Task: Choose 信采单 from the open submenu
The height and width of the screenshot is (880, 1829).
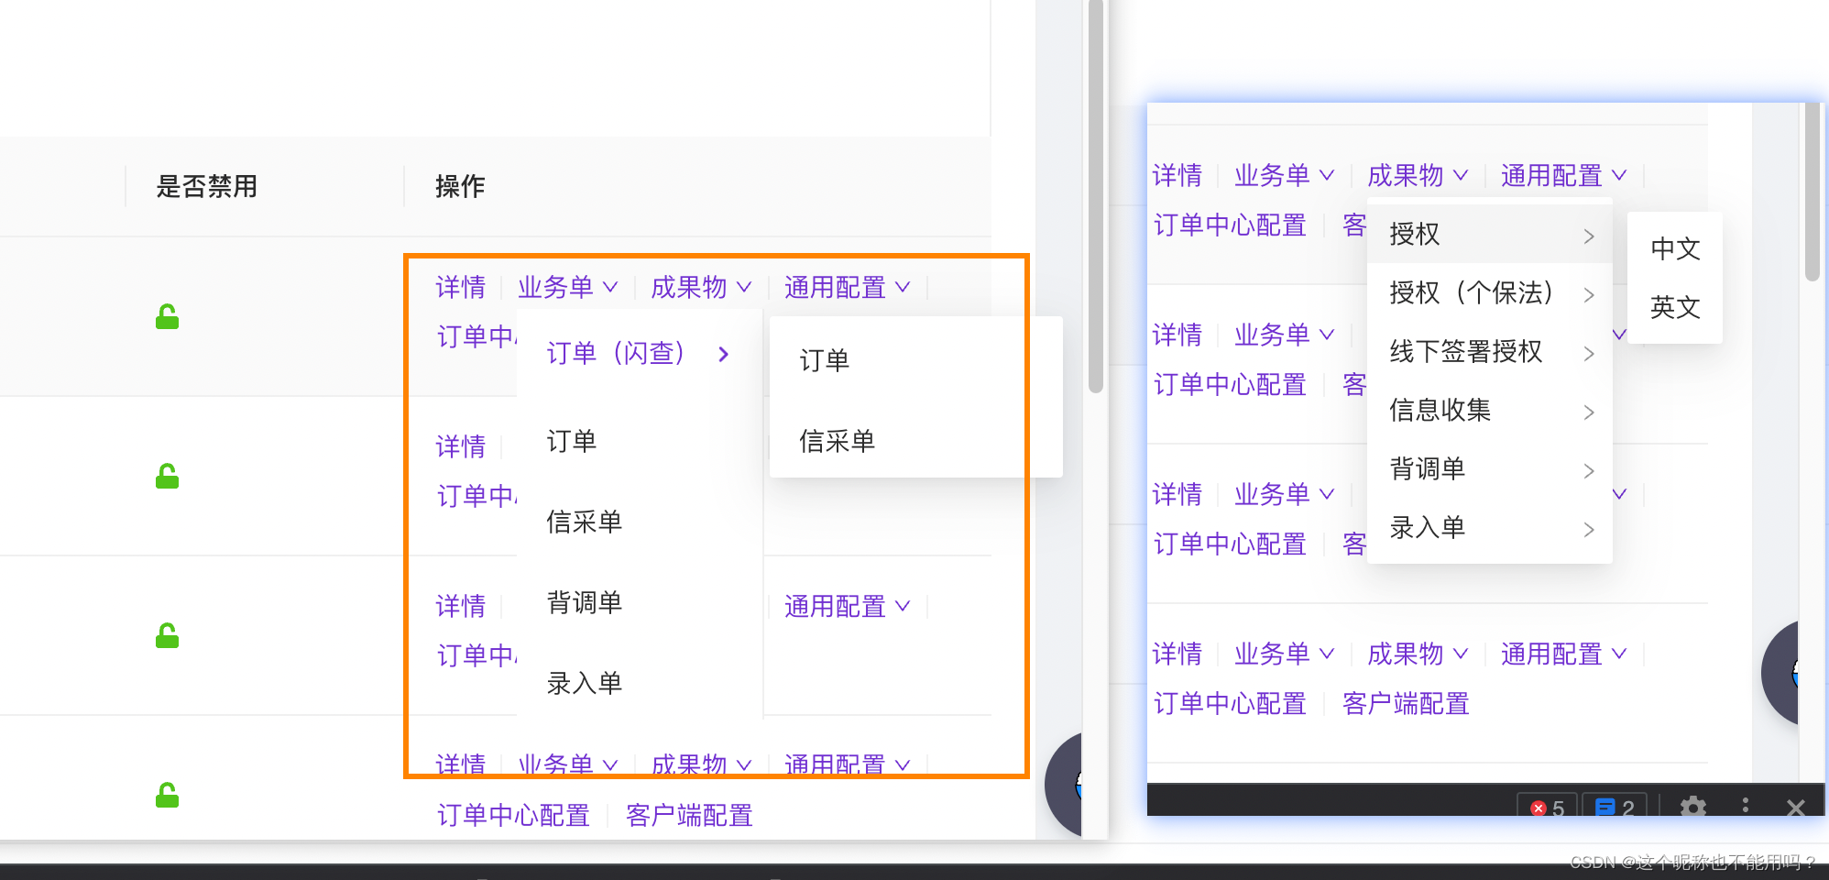Action: click(837, 442)
